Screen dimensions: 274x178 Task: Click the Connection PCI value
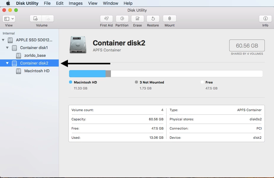pos(259,128)
